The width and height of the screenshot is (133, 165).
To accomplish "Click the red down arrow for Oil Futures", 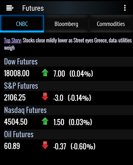I will tap(45, 145).
